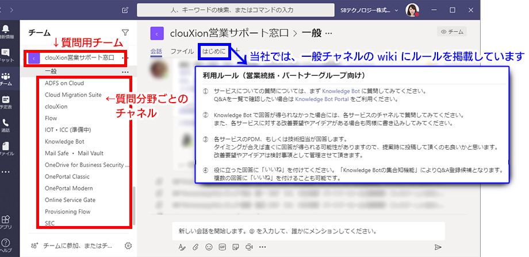Open the Help icon in sidebar
The width and height of the screenshot is (529, 257).
[x=5, y=246]
